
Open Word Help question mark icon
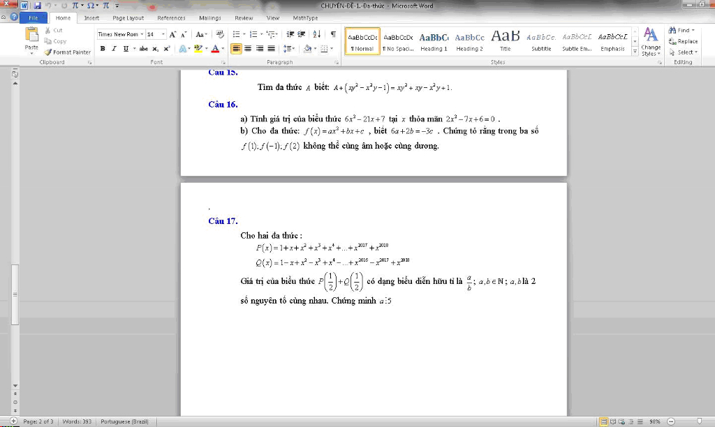(14, 17)
